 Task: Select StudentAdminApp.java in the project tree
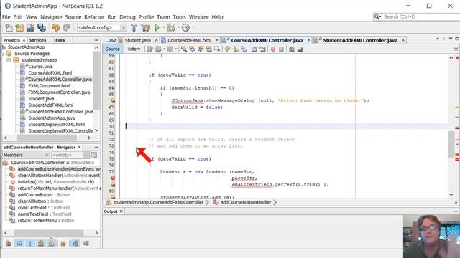point(51,118)
